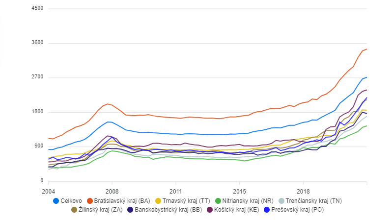Click the yellow Trnavský kraj legend dot

point(157,201)
